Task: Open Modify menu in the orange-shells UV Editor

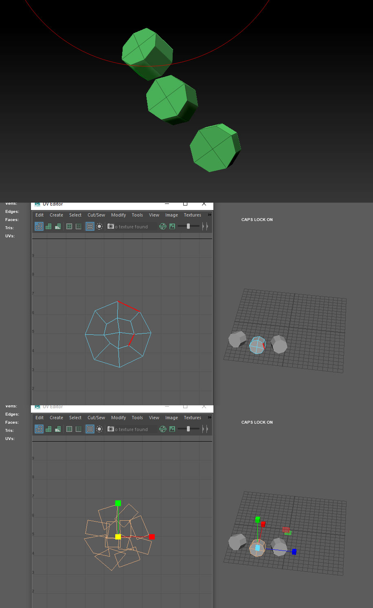Action: (x=118, y=418)
